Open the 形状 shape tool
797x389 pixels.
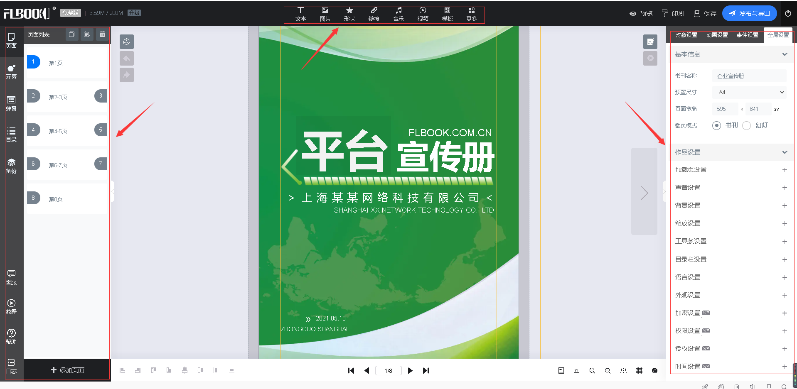pyautogui.click(x=349, y=14)
